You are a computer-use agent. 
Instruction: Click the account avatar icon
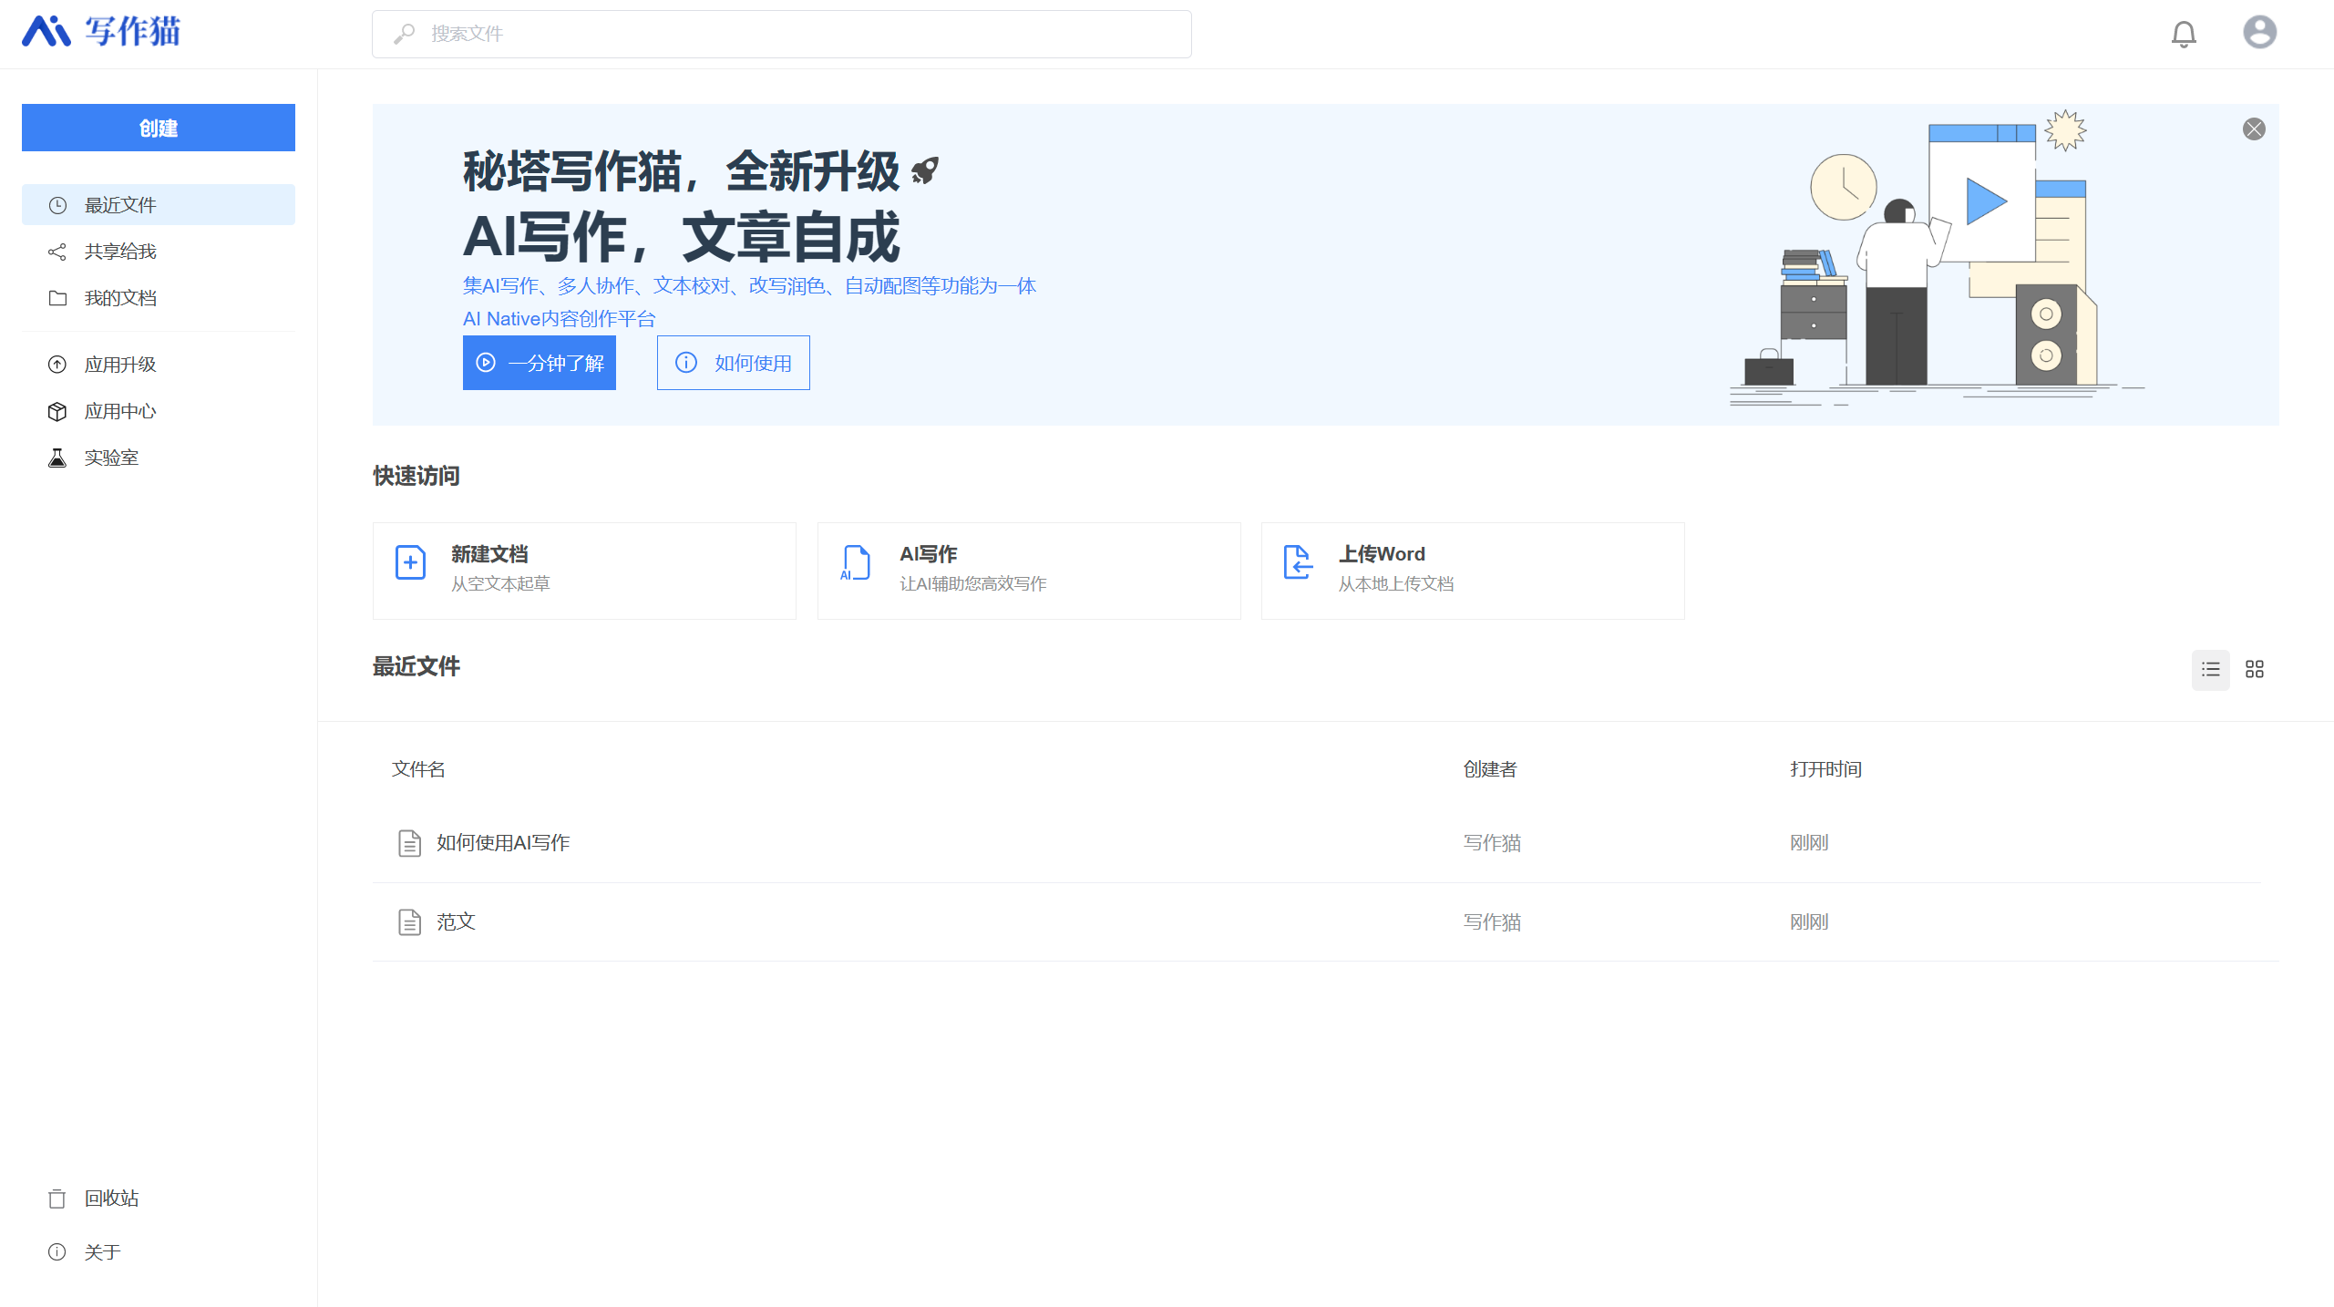pyautogui.click(x=2260, y=34)
